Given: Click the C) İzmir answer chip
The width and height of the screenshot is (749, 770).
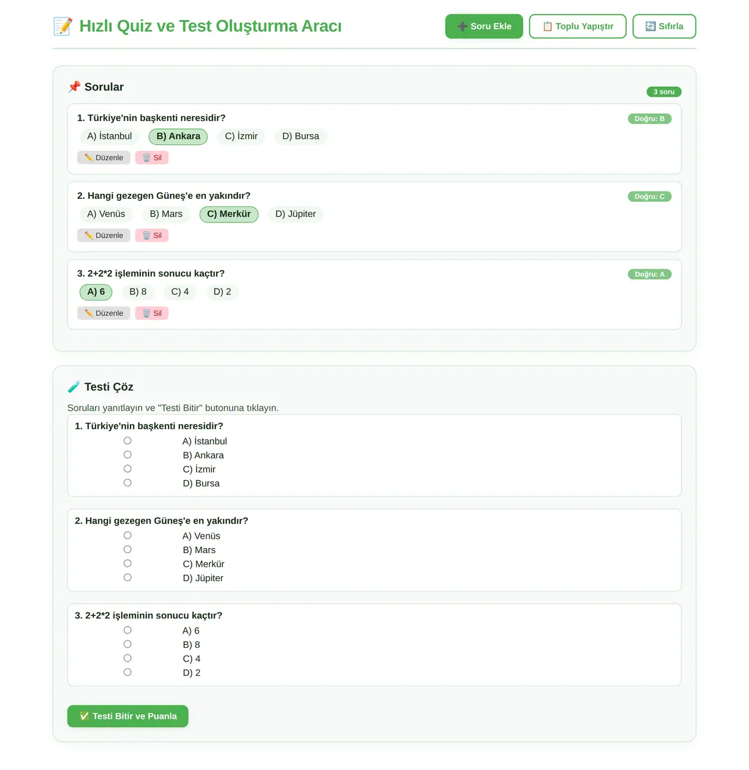Looking at the screenshot, I should [x=241, y=137].
